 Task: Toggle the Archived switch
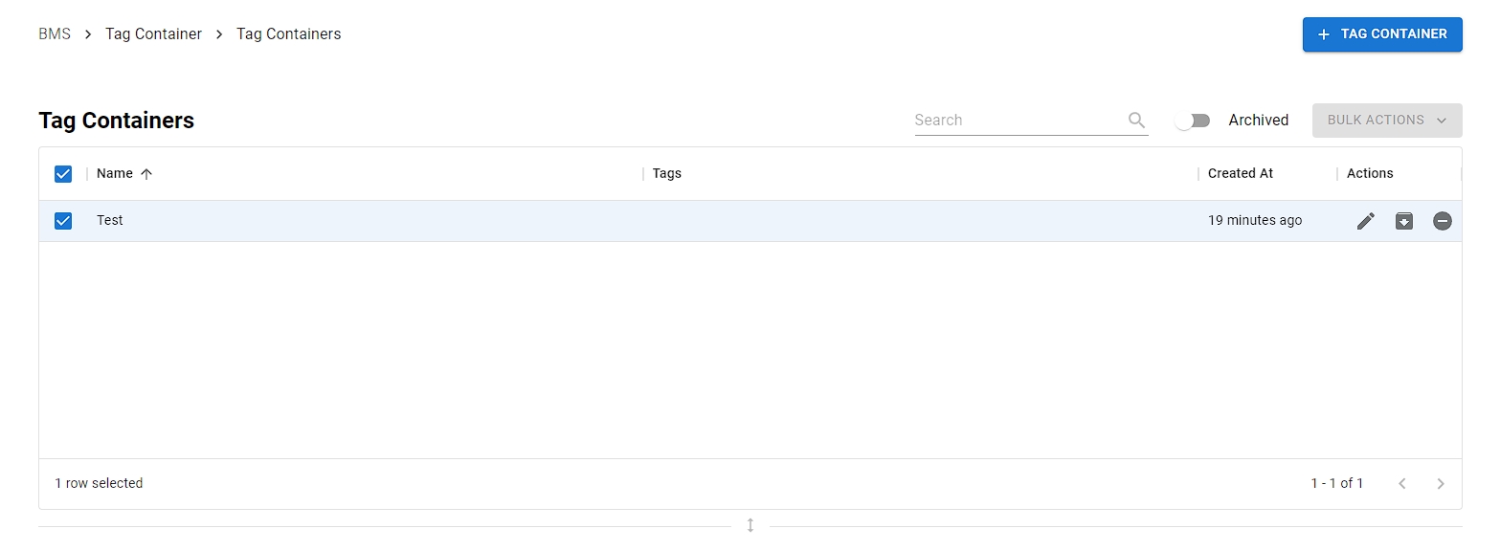[x=1193, y=121]
